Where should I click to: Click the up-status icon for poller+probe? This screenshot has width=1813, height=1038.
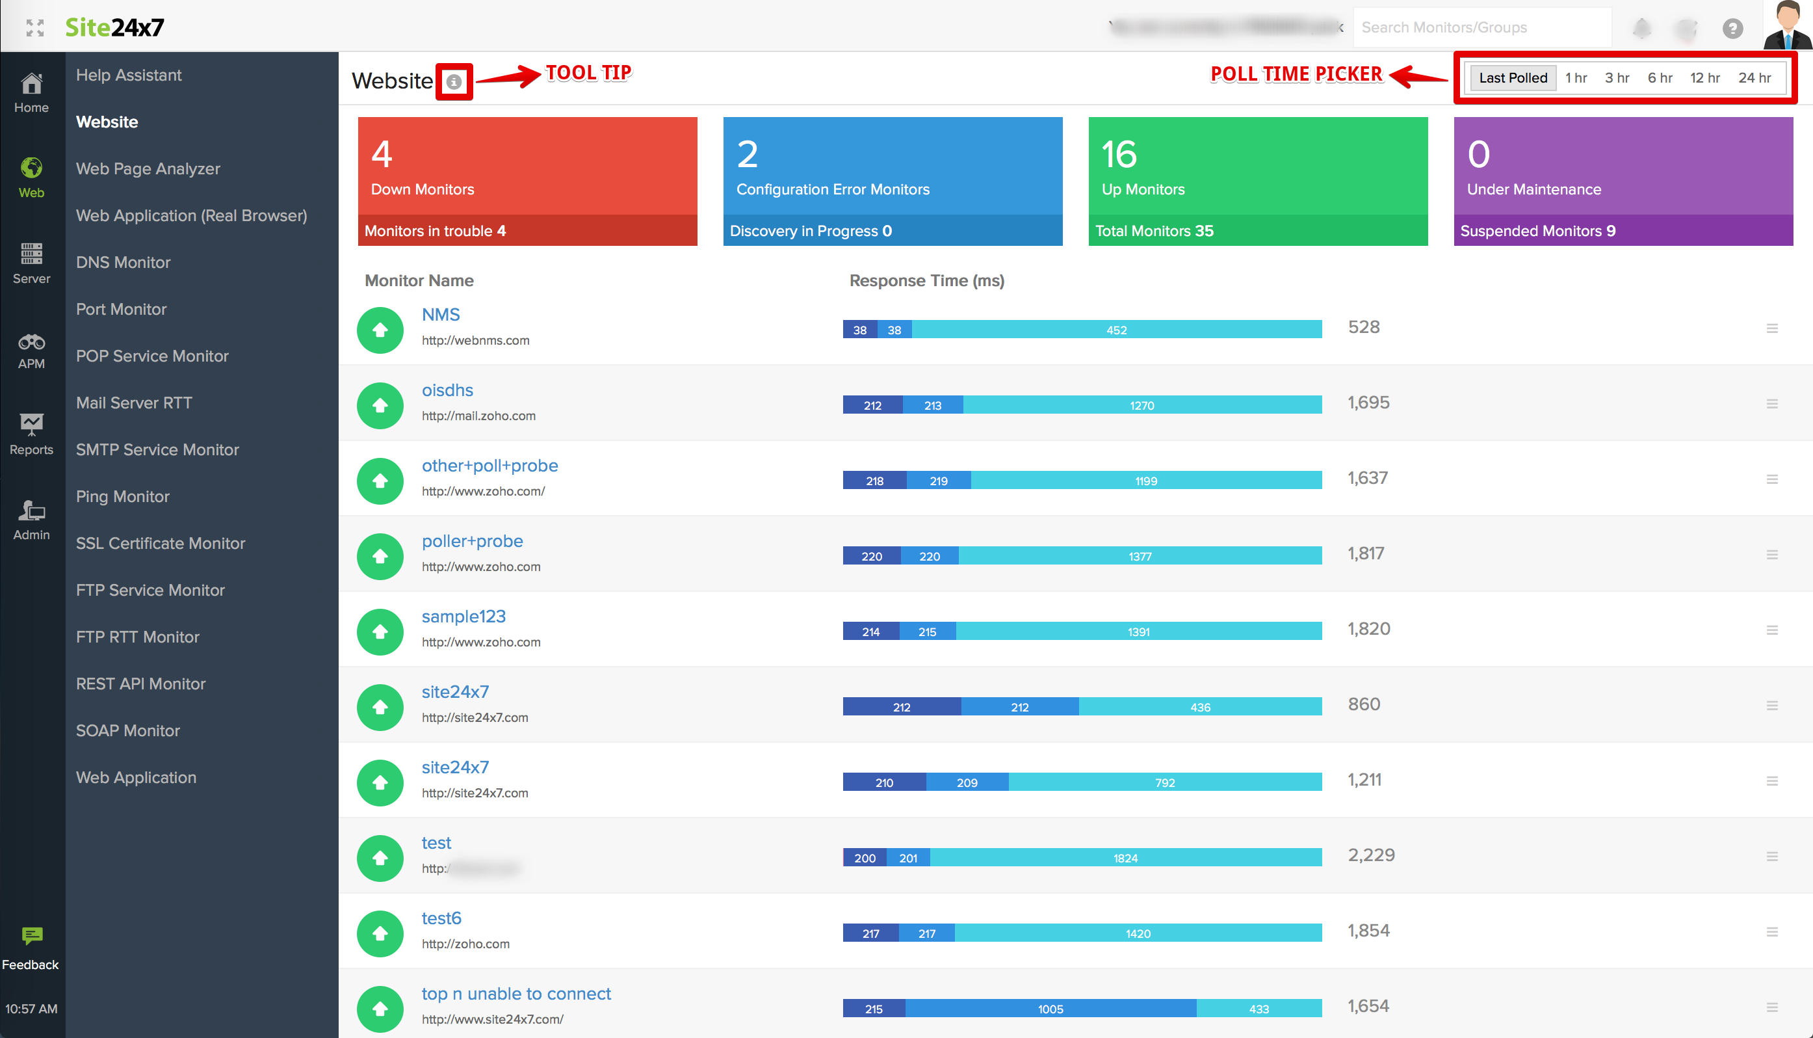pyautogui.click(x=380, y=556)
